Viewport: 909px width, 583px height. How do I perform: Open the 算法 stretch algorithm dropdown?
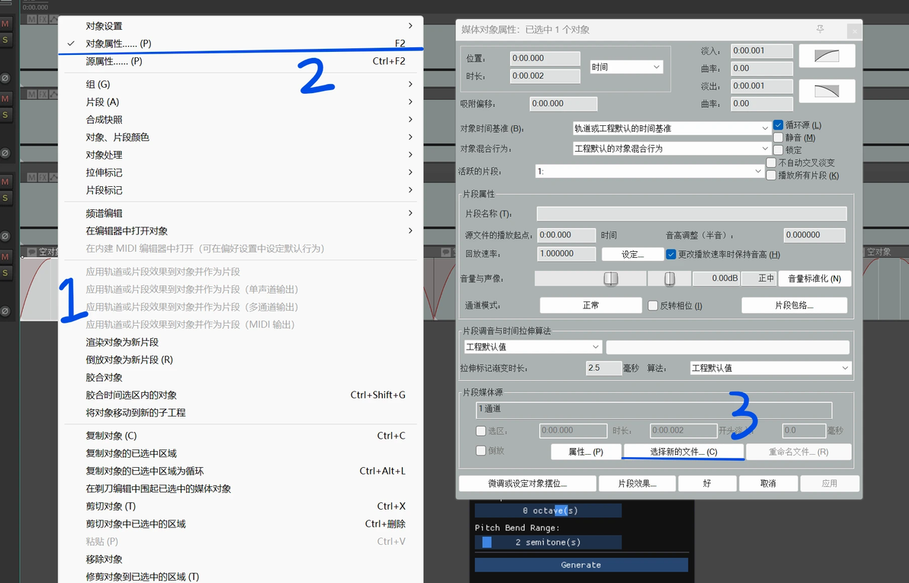point(770,368)
